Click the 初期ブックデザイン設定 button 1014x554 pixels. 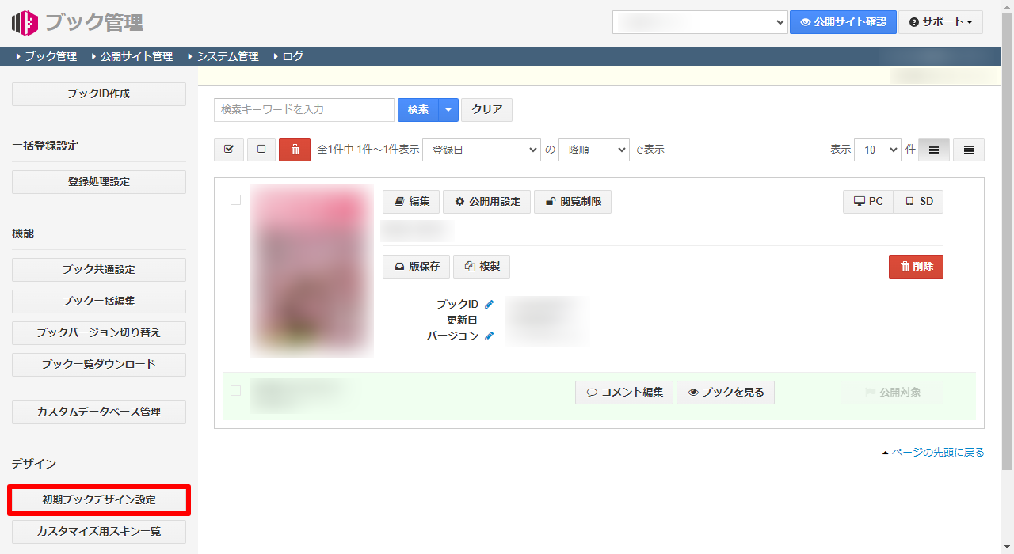(x=99, y=500)
